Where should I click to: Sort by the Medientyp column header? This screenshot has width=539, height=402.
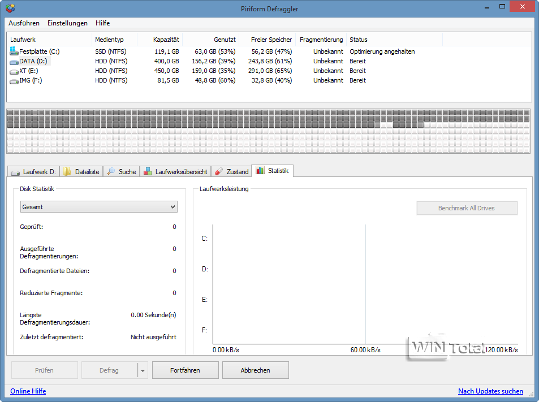(x=114, y=40)
